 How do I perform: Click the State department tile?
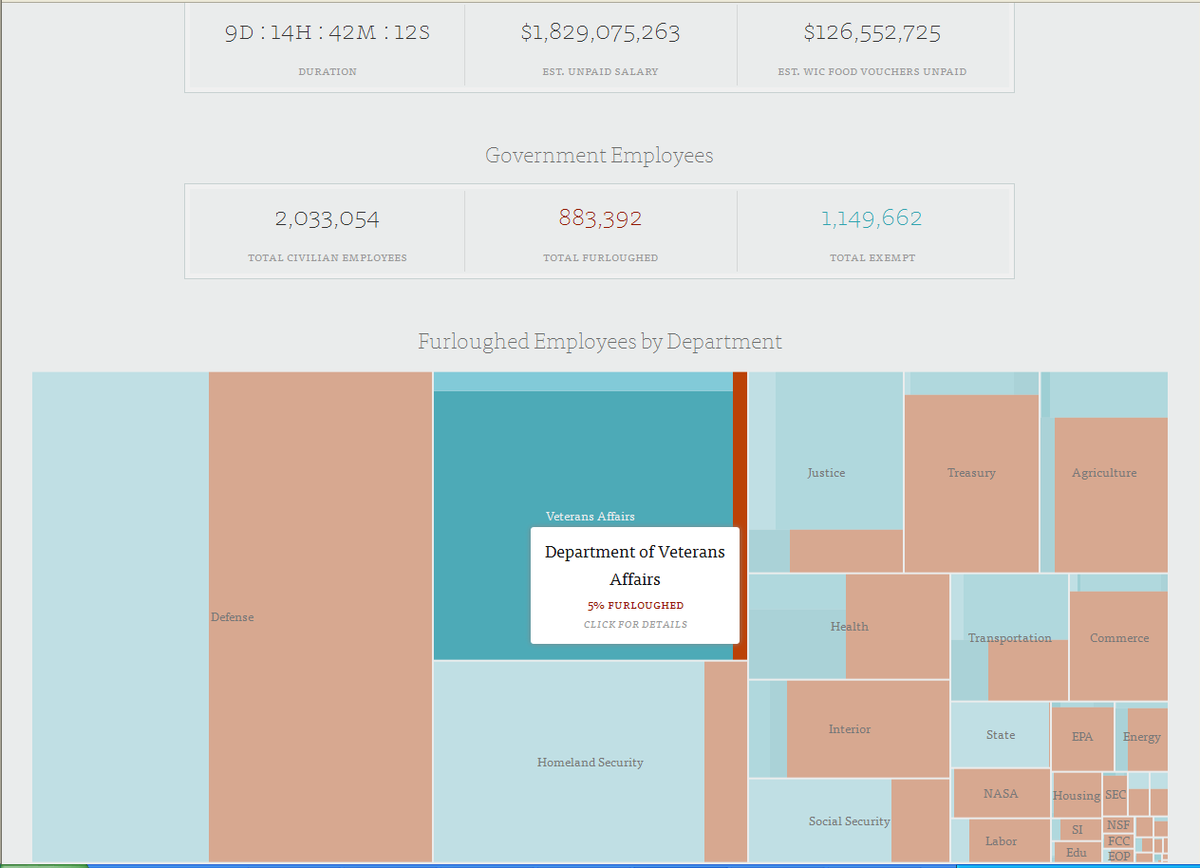coord(1000,735)
